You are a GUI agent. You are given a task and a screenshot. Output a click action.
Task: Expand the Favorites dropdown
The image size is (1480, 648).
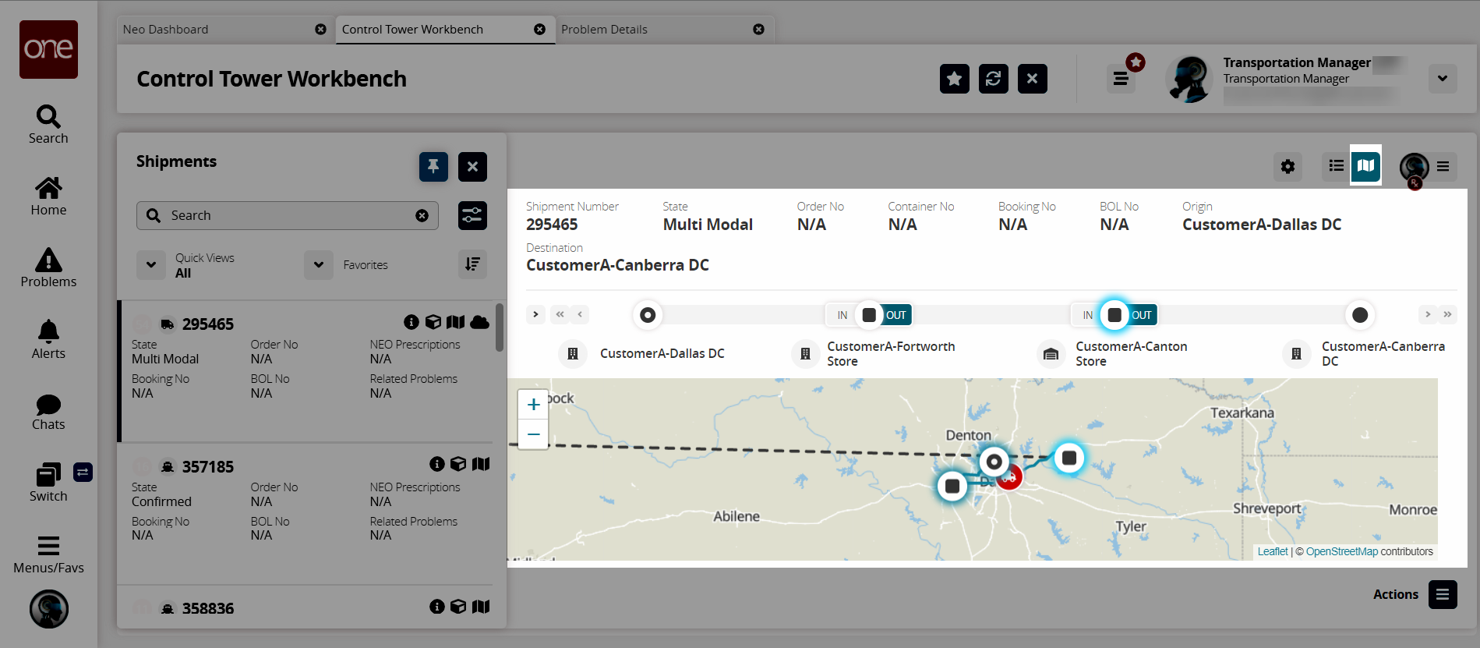click(319, 265)
